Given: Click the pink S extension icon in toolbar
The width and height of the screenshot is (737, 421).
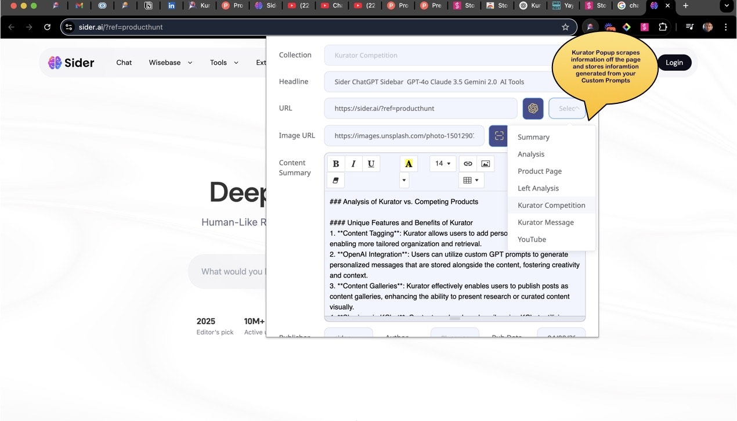Looking at the screenshot, I should (x=644, y=27).
